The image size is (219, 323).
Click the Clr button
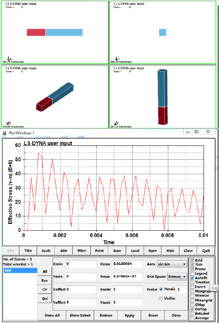pyautogui.click(x=45, y=289)
